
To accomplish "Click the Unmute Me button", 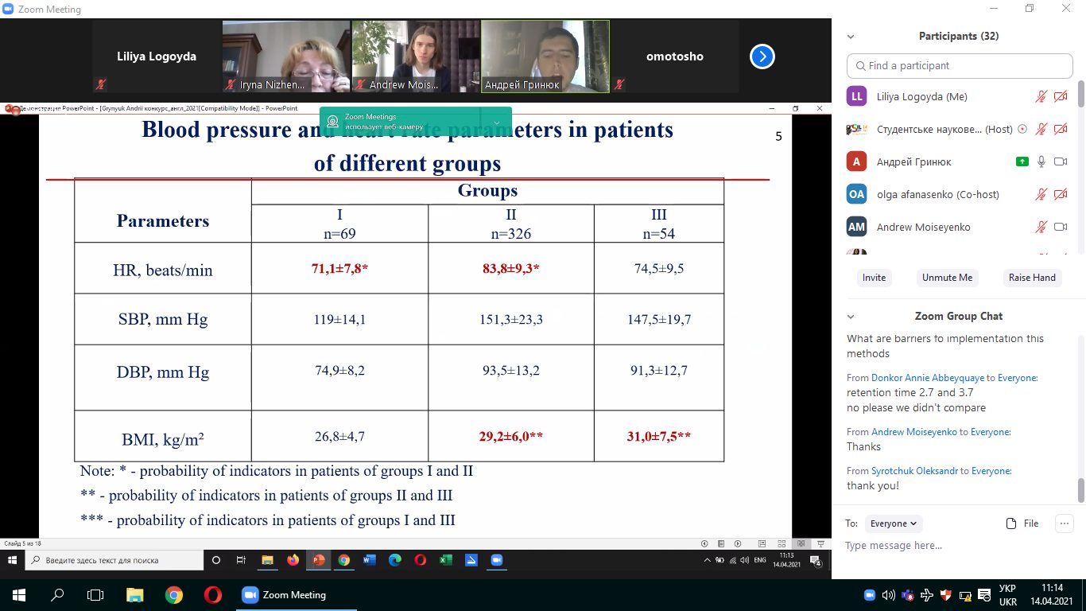I will tap(946, 278).
